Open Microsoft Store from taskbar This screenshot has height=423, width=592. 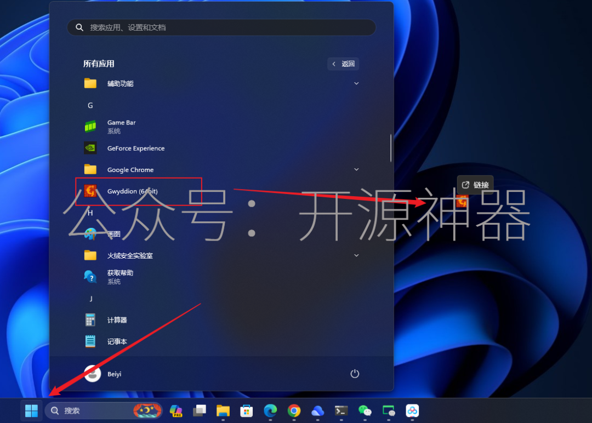coord(247,410)
